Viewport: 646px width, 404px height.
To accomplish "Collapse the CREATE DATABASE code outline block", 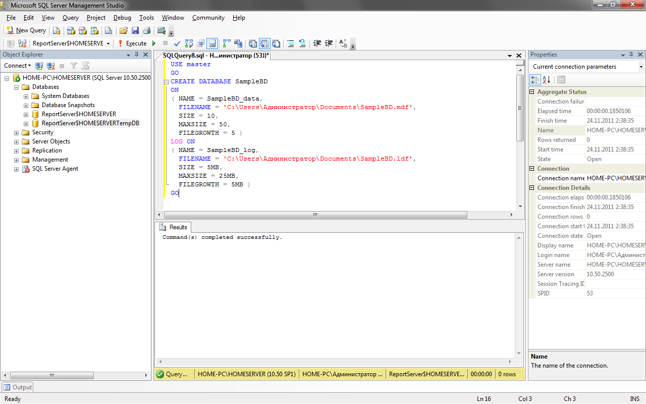I will tap(166, 81).
